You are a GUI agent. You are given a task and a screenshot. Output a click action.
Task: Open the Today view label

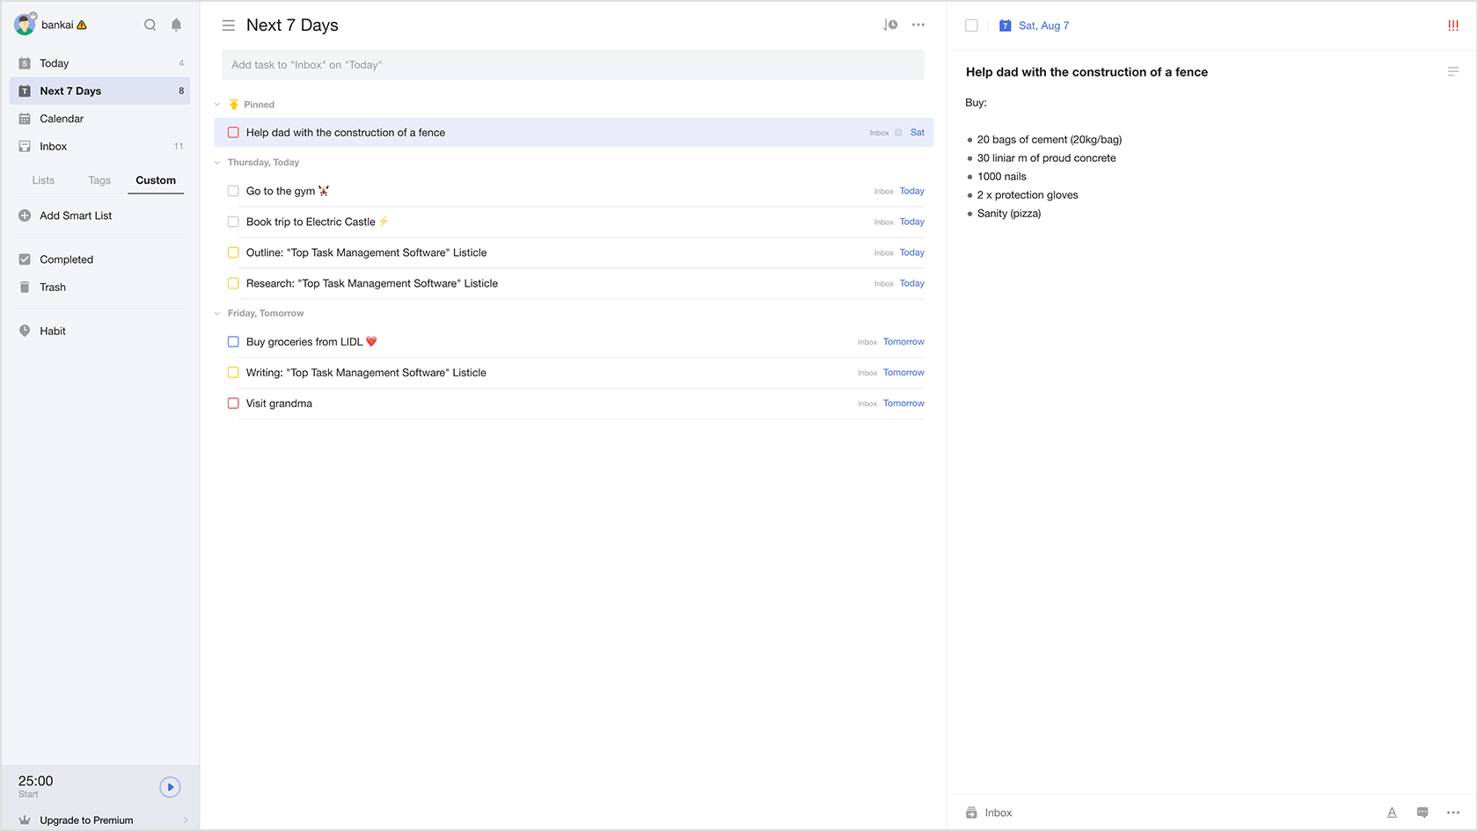(54, 63)
